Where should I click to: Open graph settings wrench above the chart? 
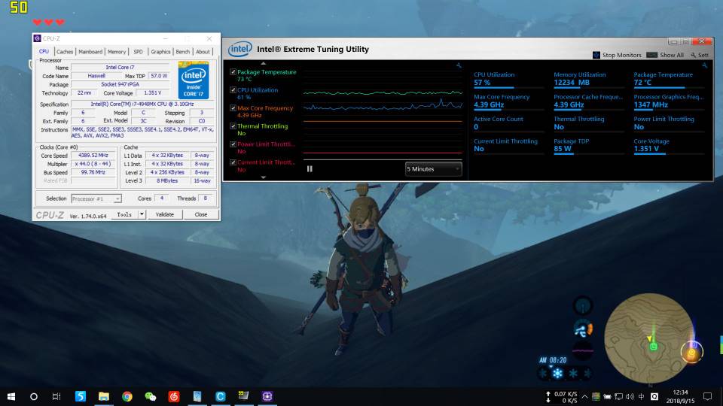pyautogui.click(x=459, y=65)
